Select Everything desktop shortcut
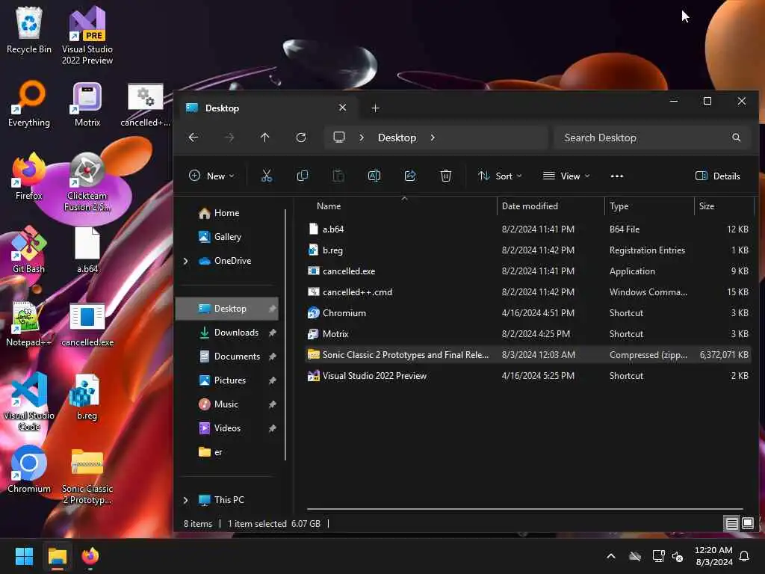Image resolution: width=765 pixels, height=574 pixels. coord(29,104)
